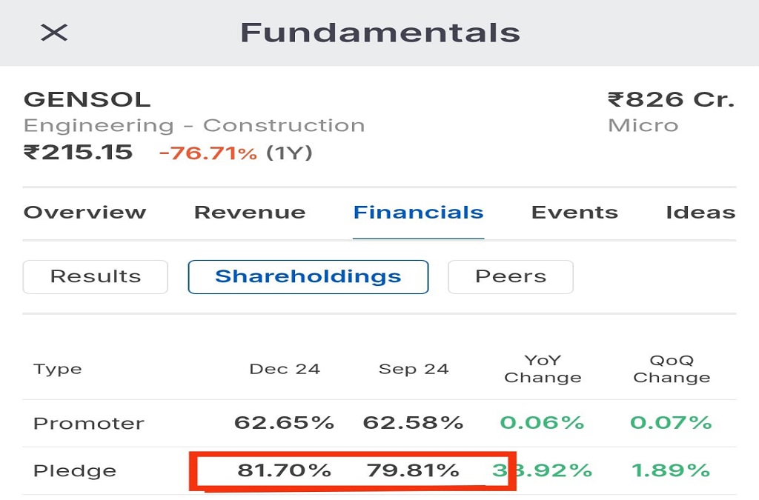Tap the Promoter row label
759x500 pixels.
coord(89,424)
